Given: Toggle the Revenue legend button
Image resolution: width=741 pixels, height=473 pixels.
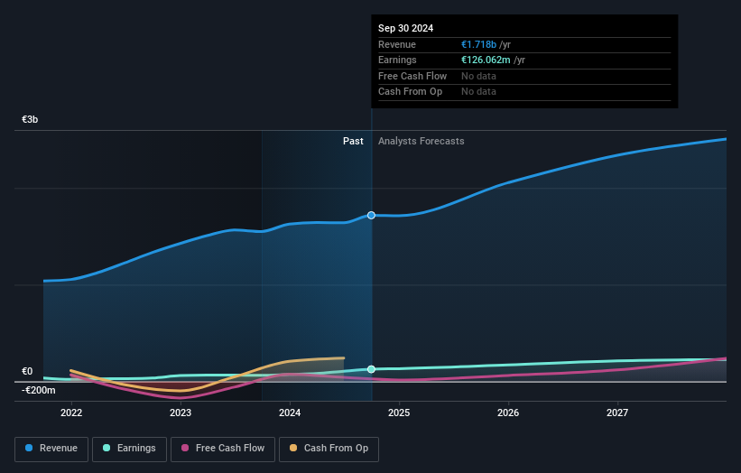Looking at the screenshot, I should tap(51, 449).
